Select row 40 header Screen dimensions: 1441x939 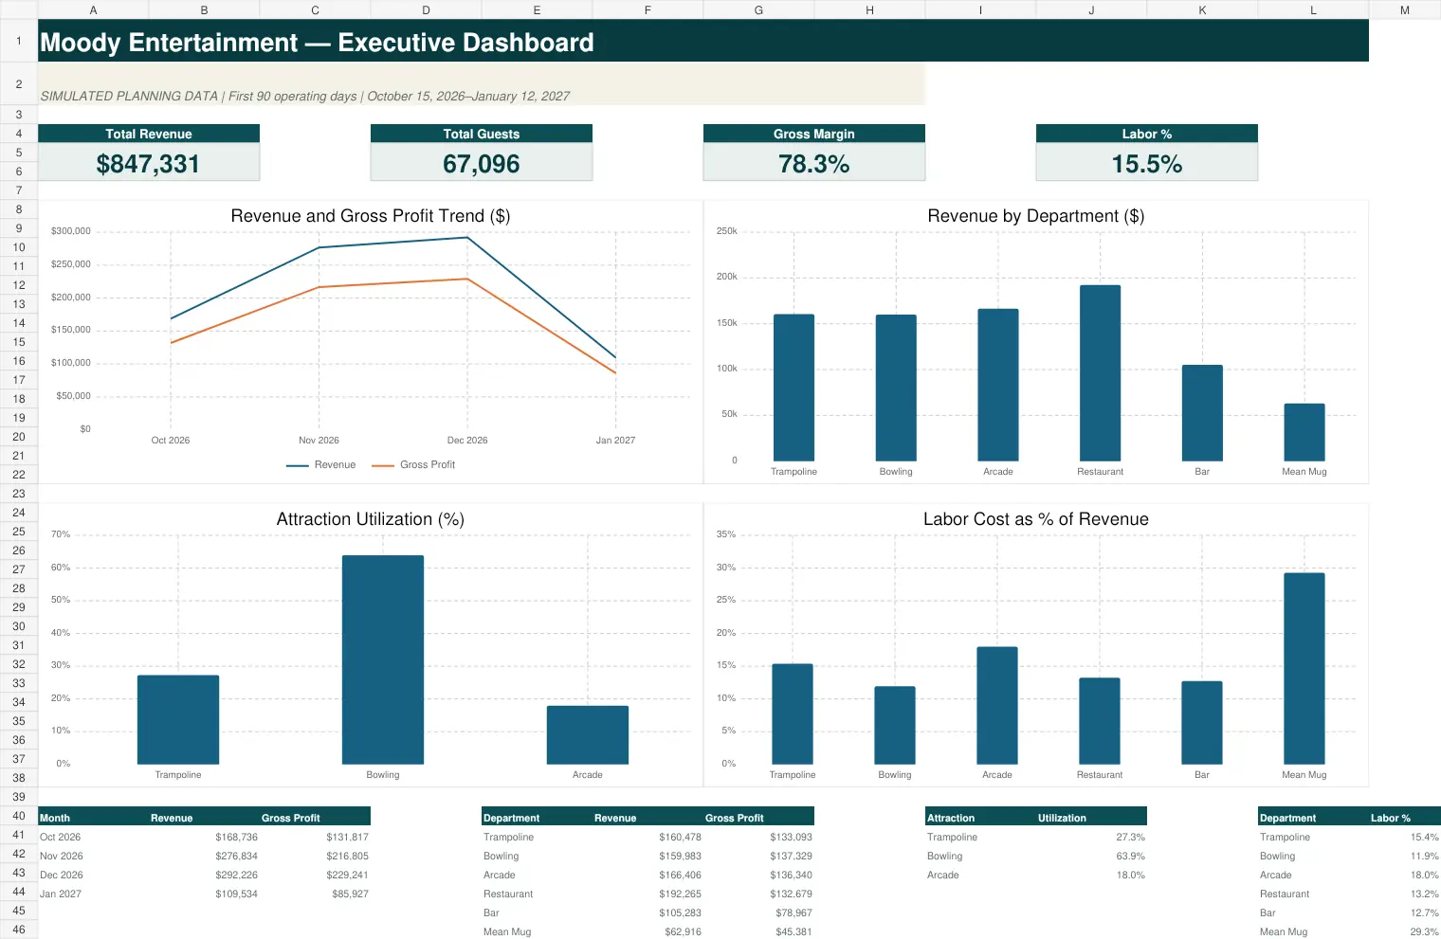[18, 816]
